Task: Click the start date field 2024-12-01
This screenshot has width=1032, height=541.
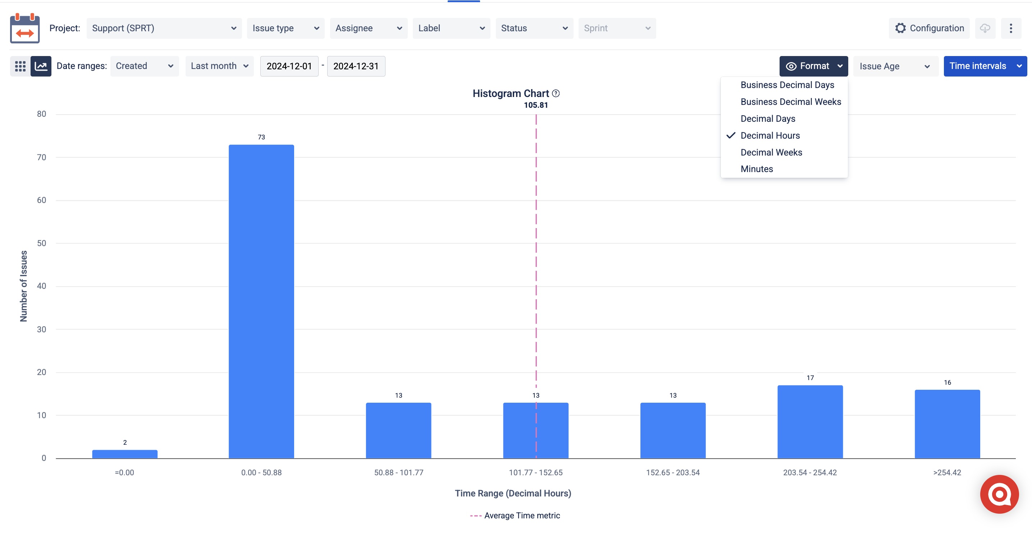Action: [x=289, y=66]
